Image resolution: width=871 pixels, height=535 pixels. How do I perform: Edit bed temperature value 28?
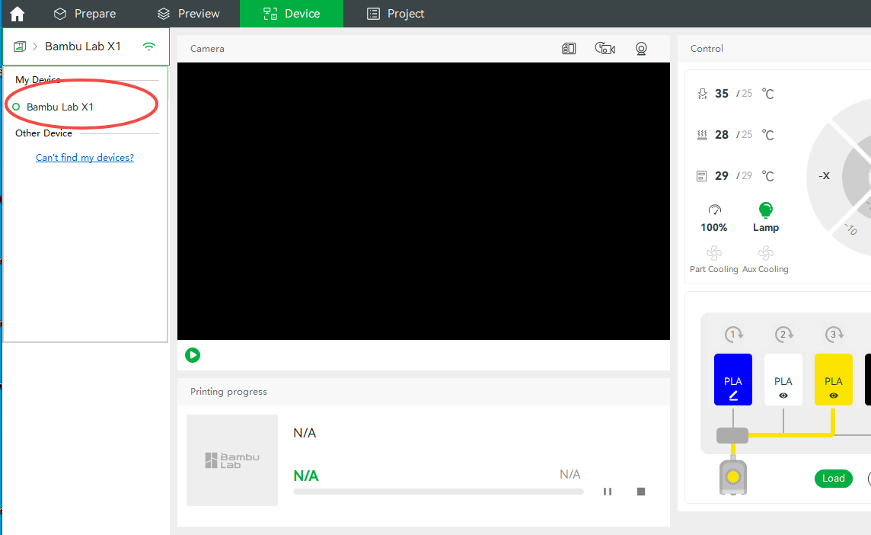click(722, 135)
